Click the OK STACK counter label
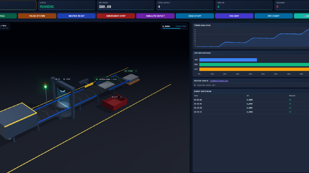 click(131, 71)
